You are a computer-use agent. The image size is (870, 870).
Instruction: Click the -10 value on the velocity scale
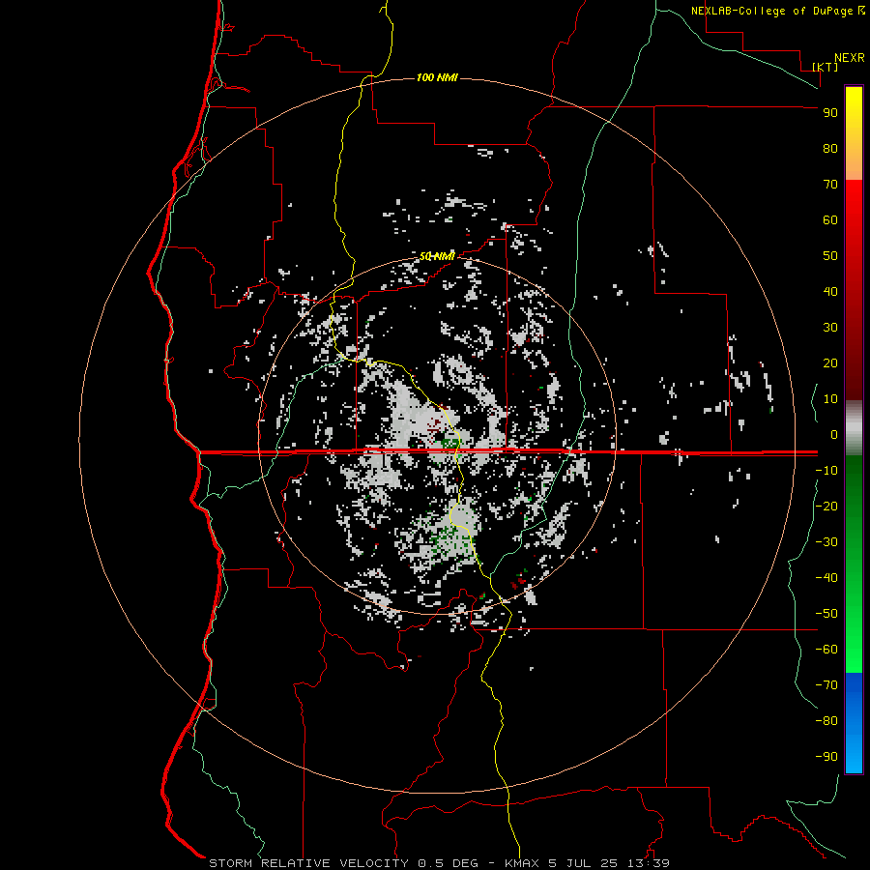click(x=826, y=471)
